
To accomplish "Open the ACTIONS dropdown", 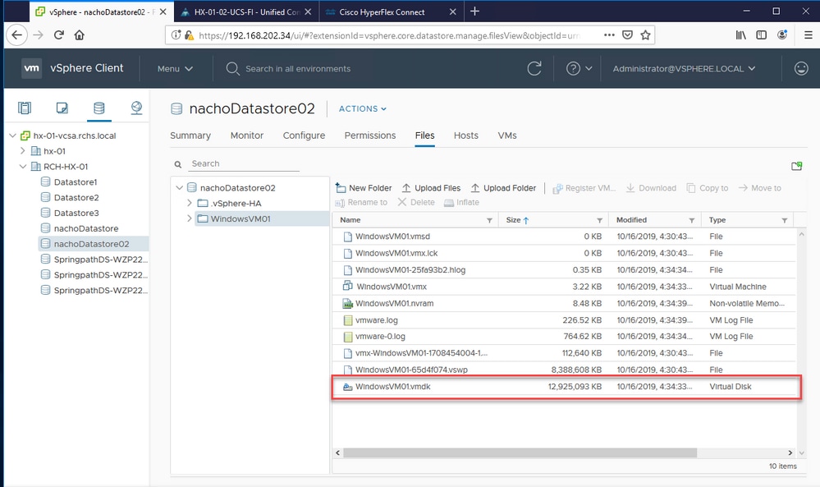I will point(363,108).
